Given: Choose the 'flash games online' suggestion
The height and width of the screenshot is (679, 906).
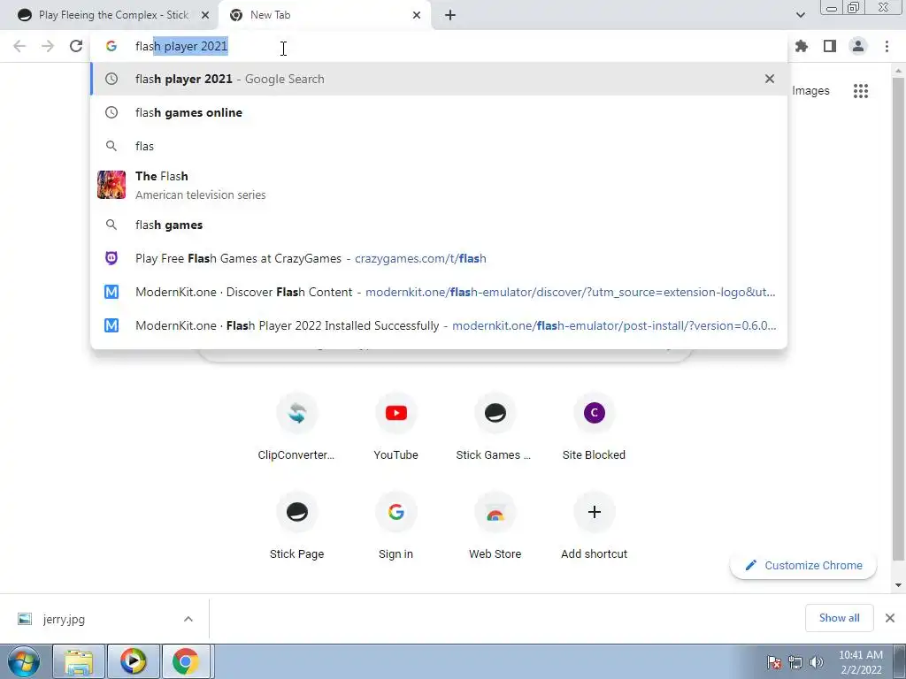Looking at the screenshot, I should click(439, 112).
